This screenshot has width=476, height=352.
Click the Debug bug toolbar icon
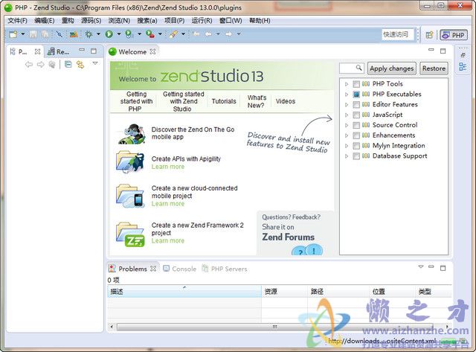89,34
